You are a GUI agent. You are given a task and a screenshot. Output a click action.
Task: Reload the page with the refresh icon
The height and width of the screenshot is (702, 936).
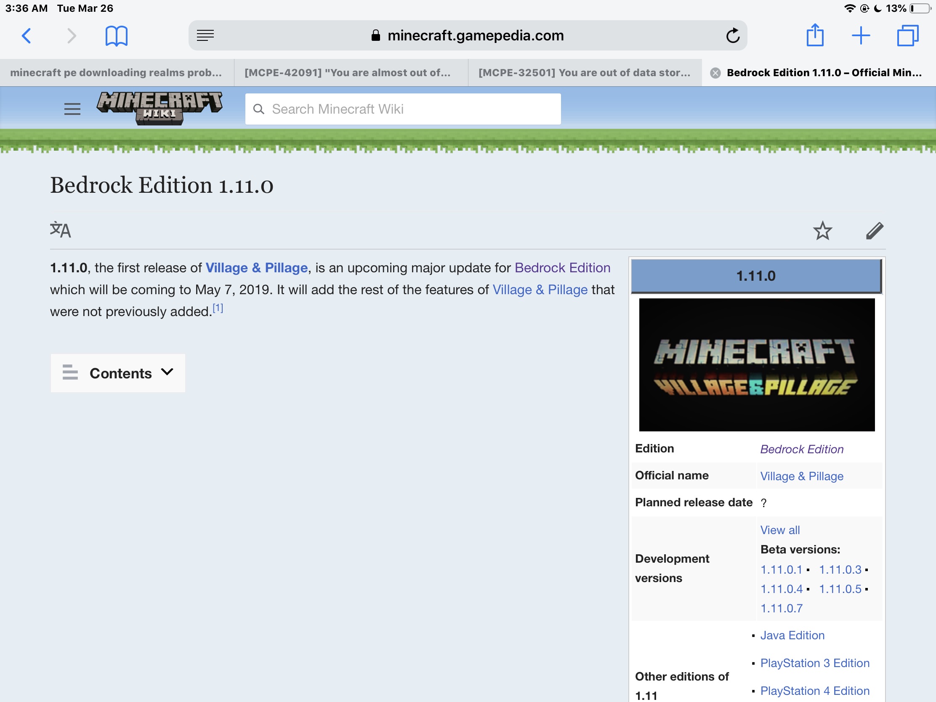click(x=732, y=35)
